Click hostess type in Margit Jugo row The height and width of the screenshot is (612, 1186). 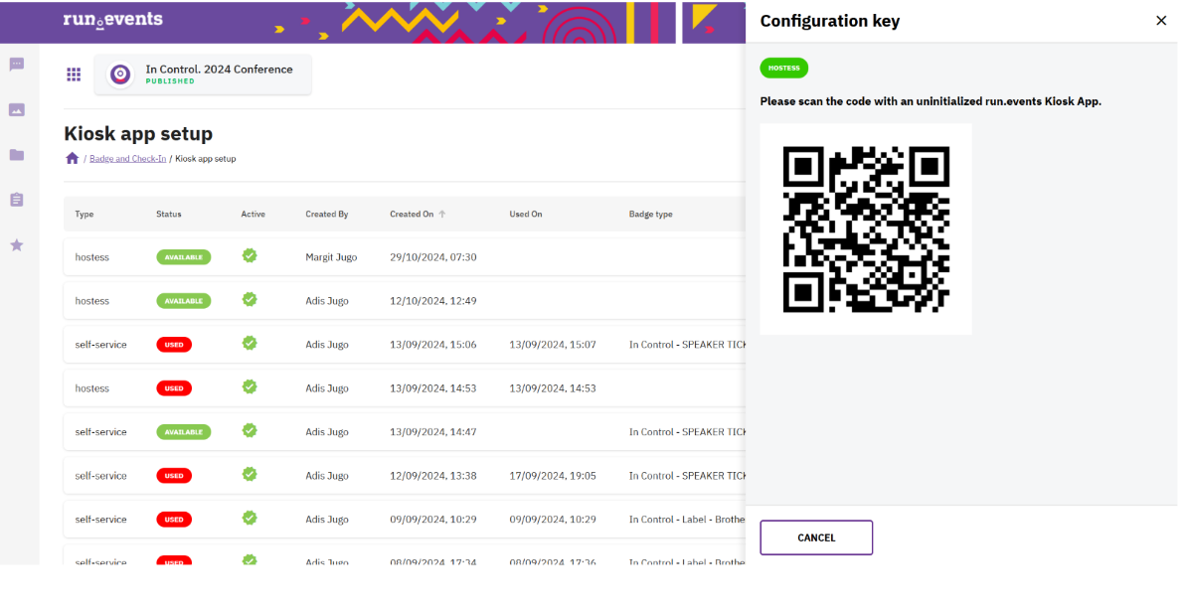click(x=92, y=257)
